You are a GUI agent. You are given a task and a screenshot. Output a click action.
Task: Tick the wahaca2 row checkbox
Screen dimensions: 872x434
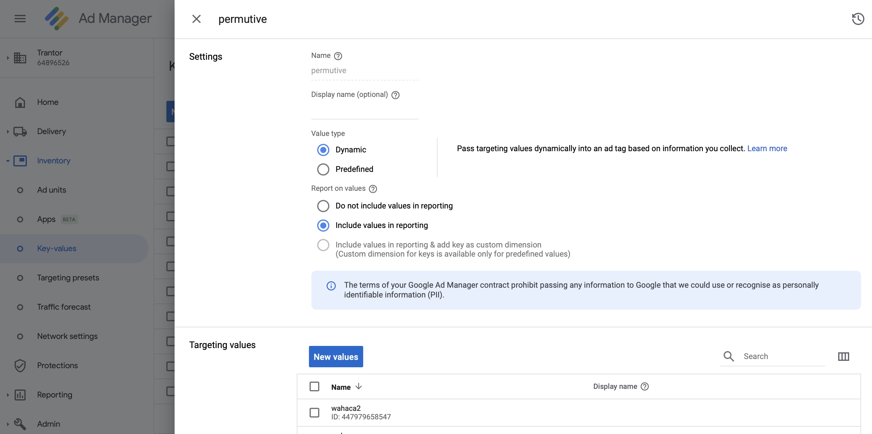click(x=314, y=412)
